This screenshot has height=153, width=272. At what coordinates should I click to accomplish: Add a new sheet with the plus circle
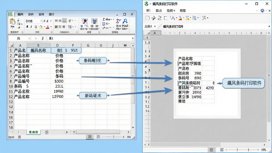(47, 132)
